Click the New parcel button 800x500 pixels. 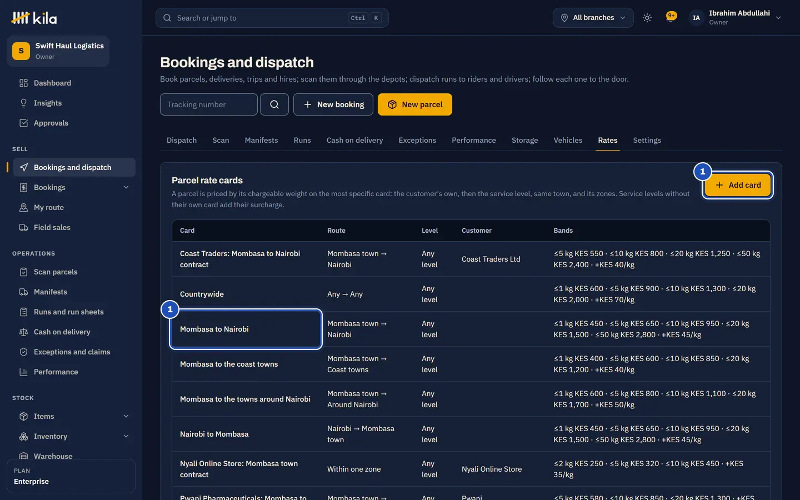coord(415,104)
